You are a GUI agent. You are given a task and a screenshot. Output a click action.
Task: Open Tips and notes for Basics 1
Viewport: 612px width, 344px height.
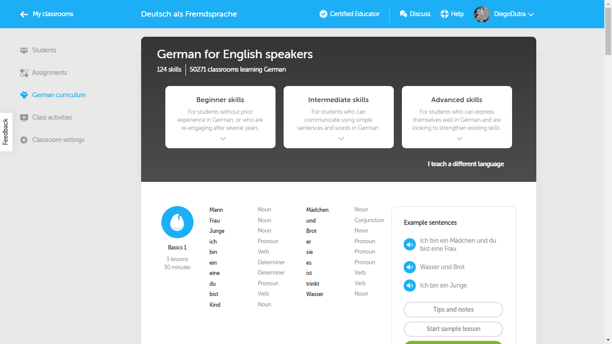(453, 310)
